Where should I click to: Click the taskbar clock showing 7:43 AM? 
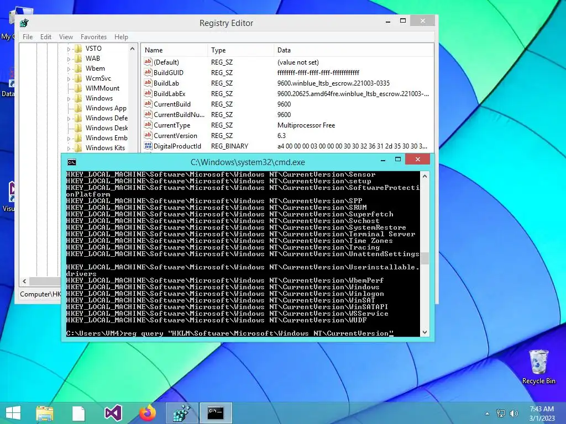542,414
